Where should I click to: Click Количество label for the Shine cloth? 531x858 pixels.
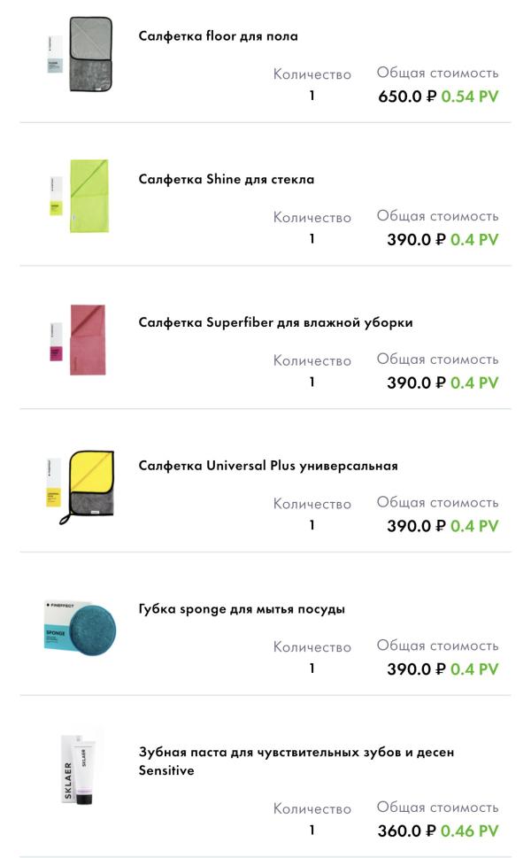[x=312, y=218]
